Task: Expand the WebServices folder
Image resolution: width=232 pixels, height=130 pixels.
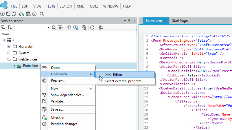Action: [x=9, y=59]
